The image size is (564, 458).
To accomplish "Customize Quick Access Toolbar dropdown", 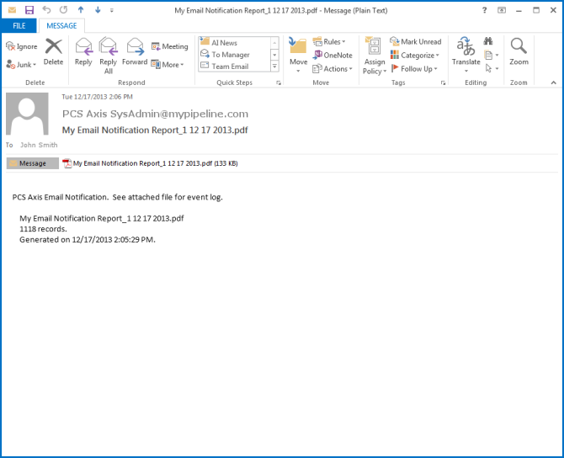I will [112, 10].
